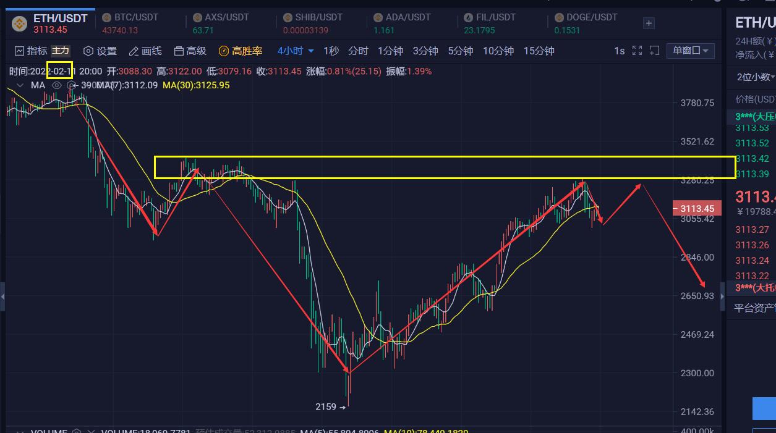Select the 5分钟 timeframe
The image size is (776, 433).
[x=461, y=51]
